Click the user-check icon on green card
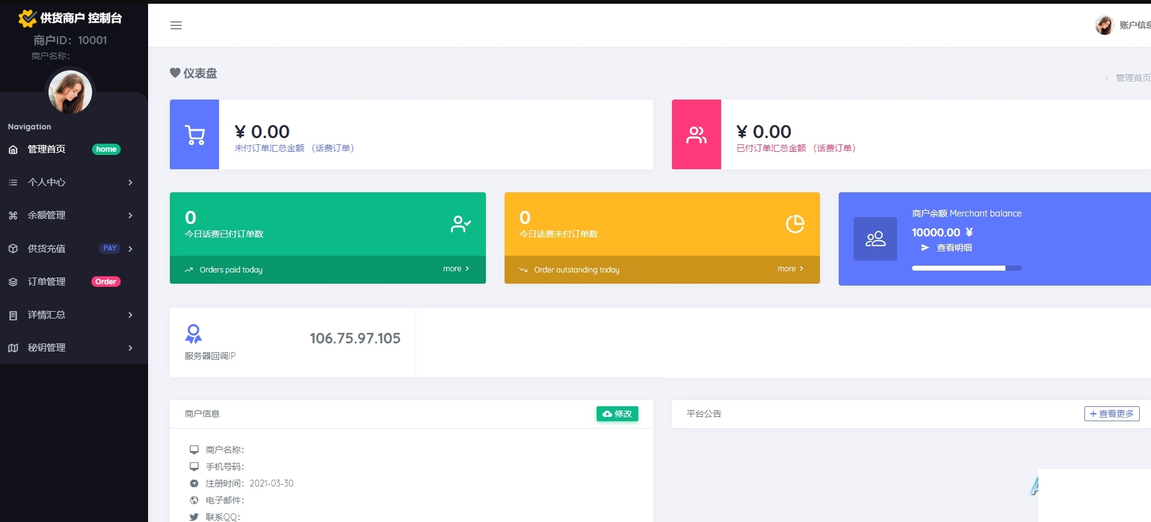The width and height of the screenshot is (1151, 522). 460,224
